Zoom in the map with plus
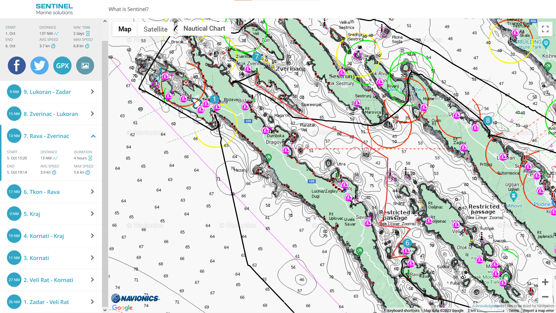Screen dimensions: 556x313 point(545,282)
